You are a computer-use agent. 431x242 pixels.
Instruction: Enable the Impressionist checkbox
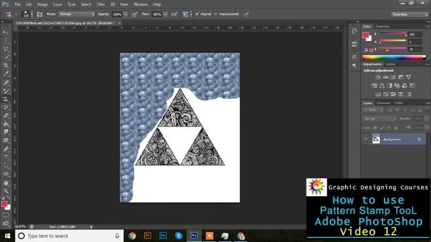(x=215, y=14)
